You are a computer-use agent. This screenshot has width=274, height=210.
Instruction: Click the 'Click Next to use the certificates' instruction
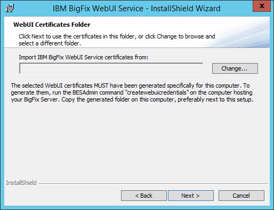117,36
